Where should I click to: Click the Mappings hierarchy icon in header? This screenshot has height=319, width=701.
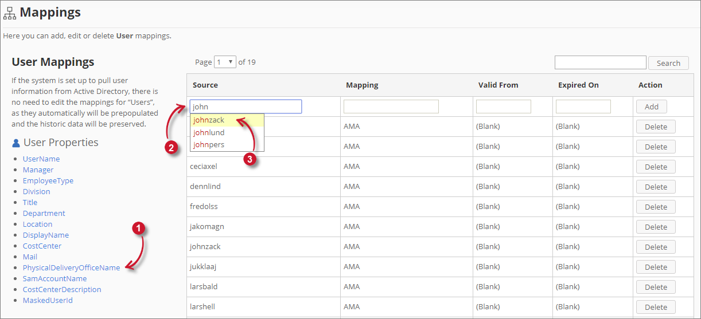point(10,13)
